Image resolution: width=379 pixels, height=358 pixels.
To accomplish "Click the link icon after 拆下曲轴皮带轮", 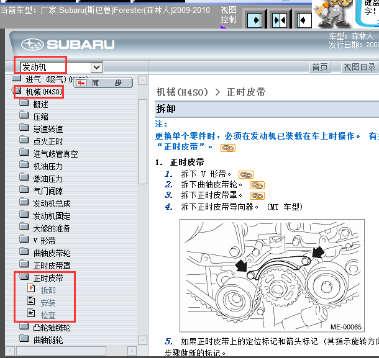I will pyautogui.click(x=257, y=185).
